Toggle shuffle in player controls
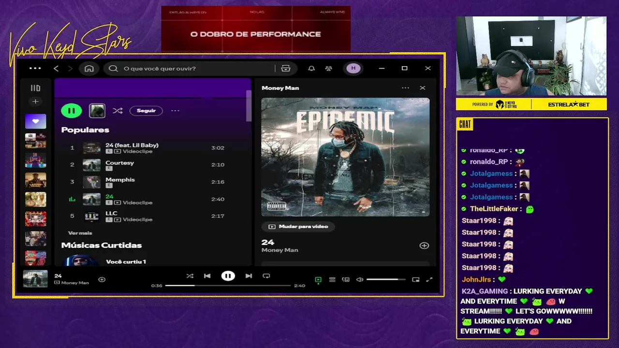Viewport: 619px width, 348px height. pyautogui.click(x=190, y=276)
